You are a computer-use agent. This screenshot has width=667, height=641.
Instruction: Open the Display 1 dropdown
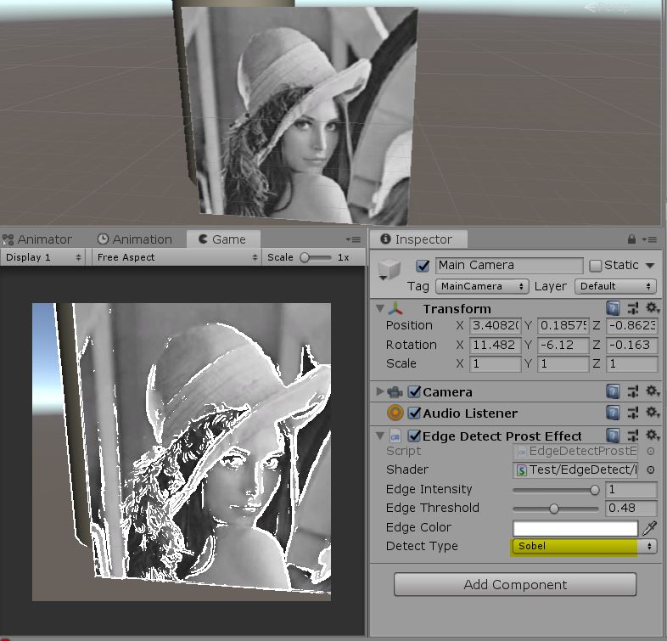click(42, 257)
